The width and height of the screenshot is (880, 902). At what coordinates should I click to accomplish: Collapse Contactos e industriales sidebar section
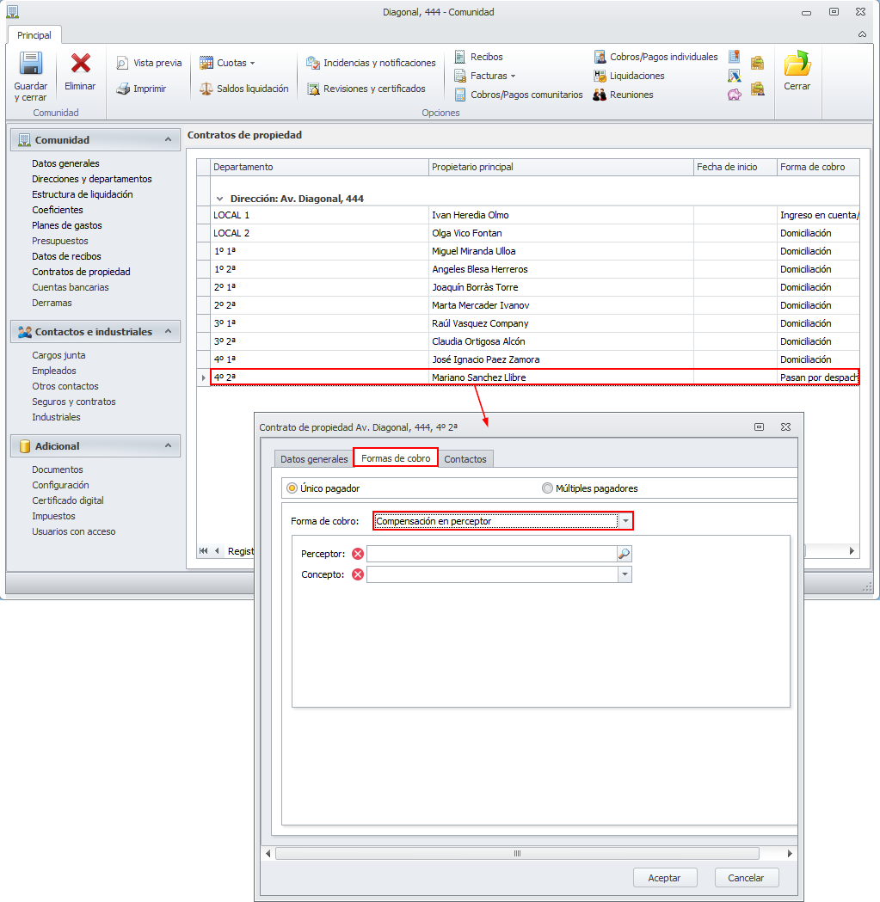point(168,331)
